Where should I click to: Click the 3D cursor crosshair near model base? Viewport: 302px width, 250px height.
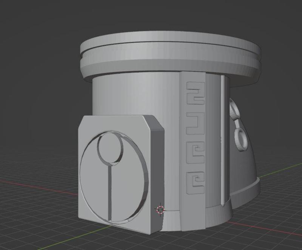point(160,210)
